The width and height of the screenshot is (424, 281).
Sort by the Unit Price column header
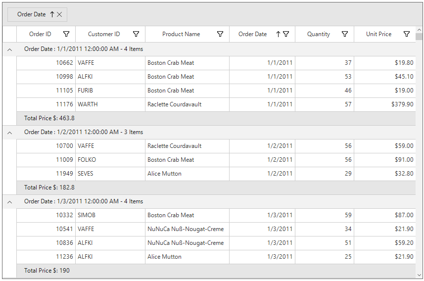[x=378, y=34]
